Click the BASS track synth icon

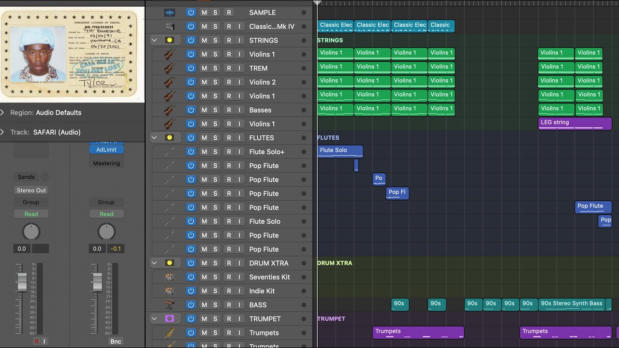tap(169, 305)
